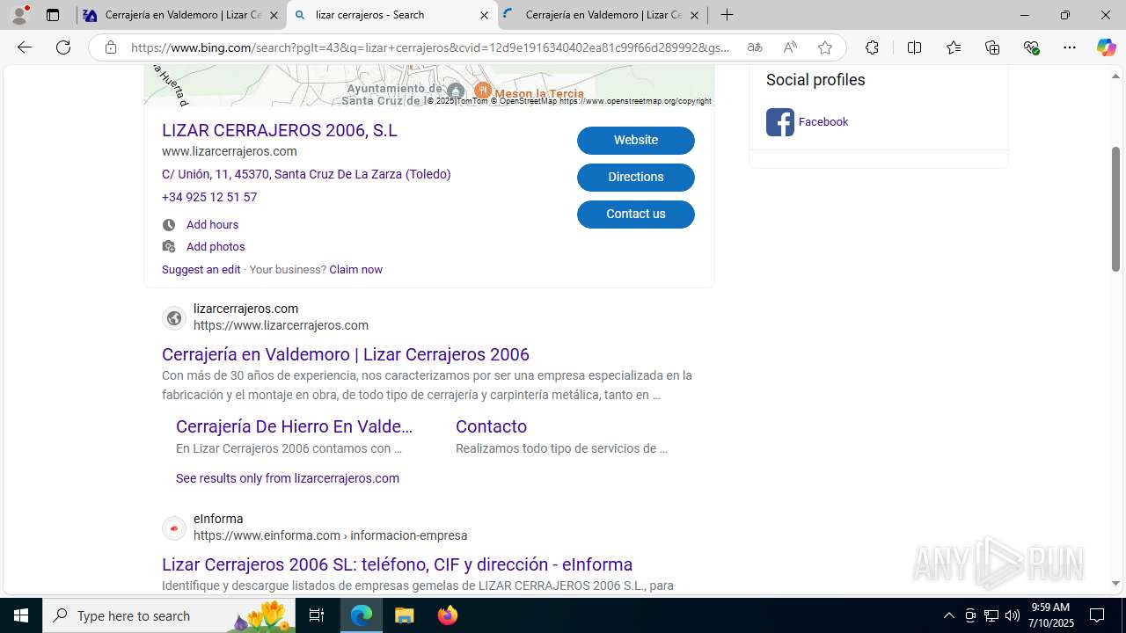Launch Firefox from the taskbar
This screenshot has width=1126, height=633.
coord(448,615)
